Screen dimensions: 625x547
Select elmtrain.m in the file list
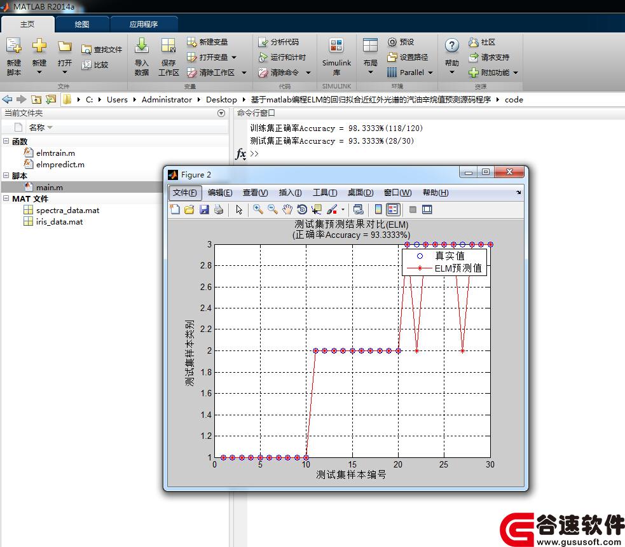pyautogui.click(x=55, y=153)
